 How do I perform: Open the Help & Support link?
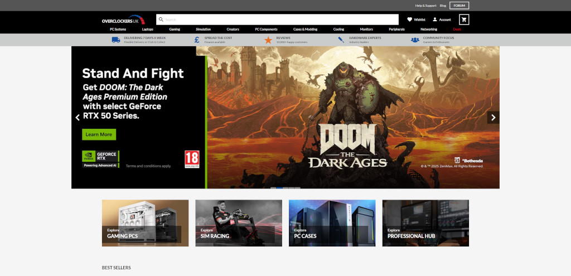point(425,6)
